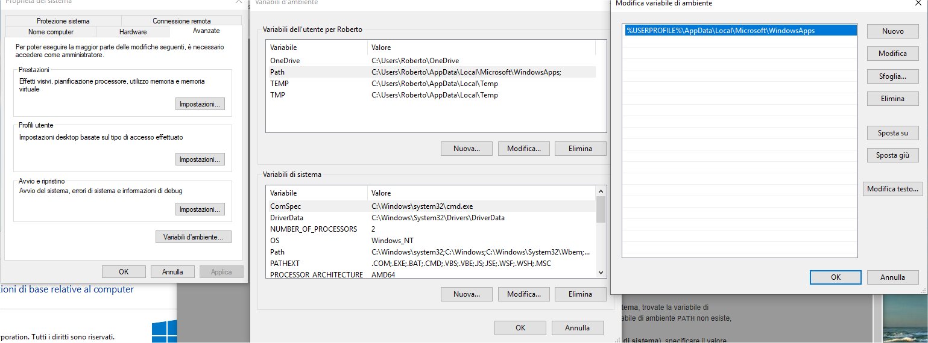Click Nuova under user variables
Viewport: 928px width, 343px height.
466,149
